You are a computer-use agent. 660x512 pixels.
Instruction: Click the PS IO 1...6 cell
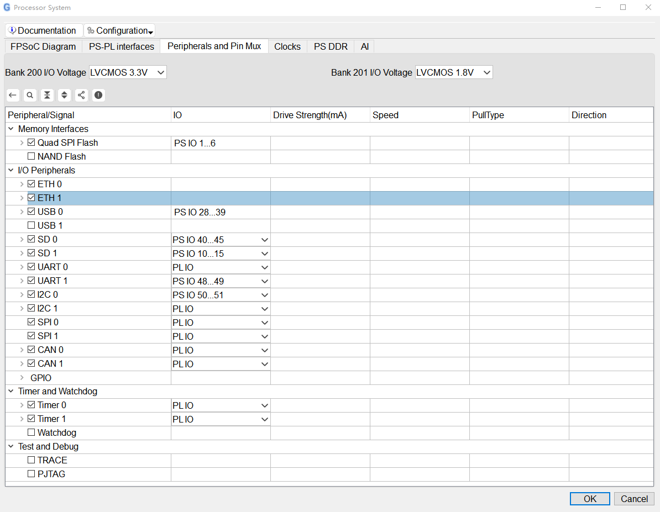(x=221, y=143)
